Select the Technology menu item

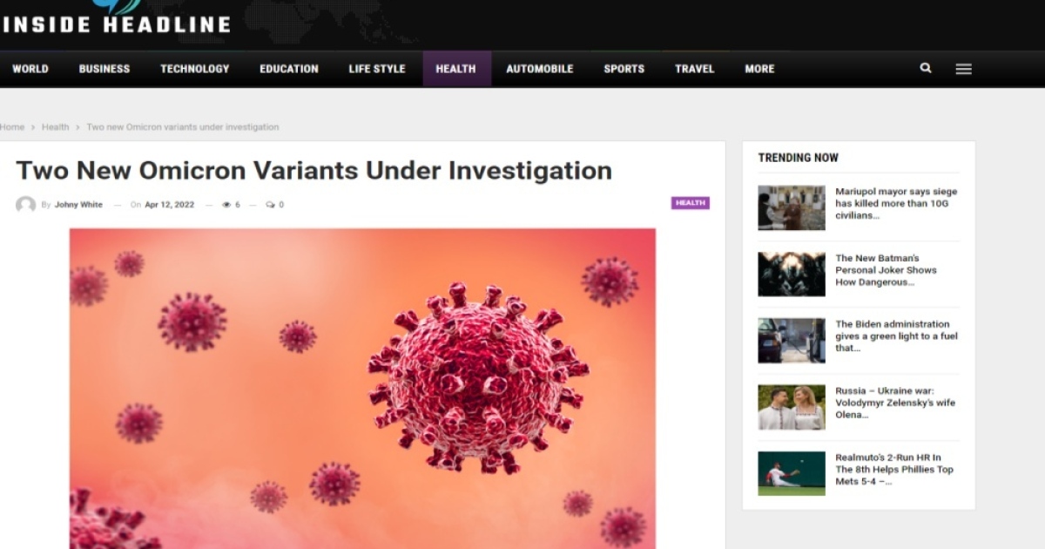pos(194,69)
